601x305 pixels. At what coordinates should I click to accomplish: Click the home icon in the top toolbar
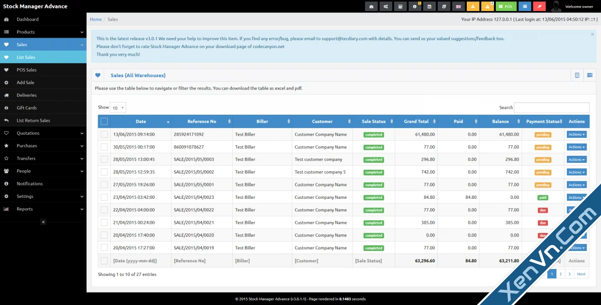pos(371,6)
